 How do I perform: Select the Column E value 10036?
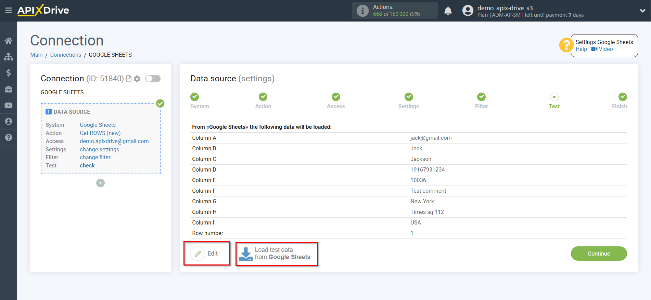[x=418, y=180]
